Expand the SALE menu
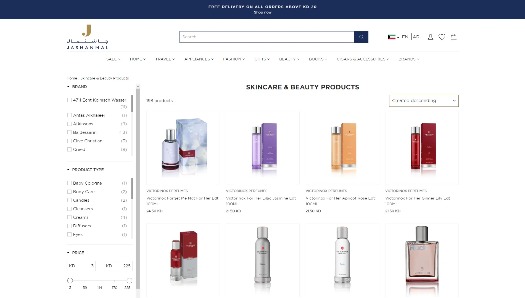 tap(113, 59)
